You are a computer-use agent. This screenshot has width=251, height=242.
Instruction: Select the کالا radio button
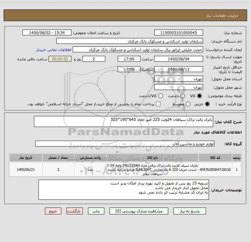[199, 96]
